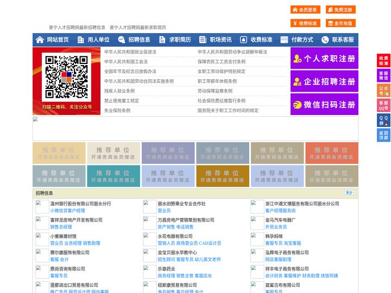Click the document icon beside 求职简历
391x293 pixels.
point(162,40)
